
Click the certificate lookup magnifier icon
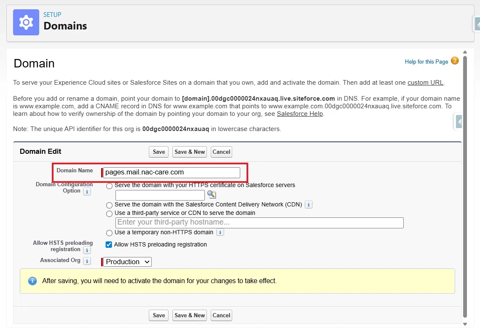pyautogui.click(x=212, y=194)
